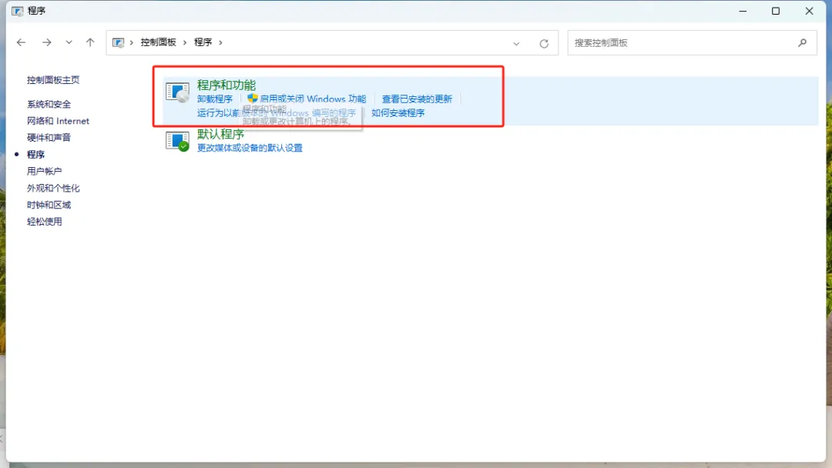Click the search magnifier icon
Viewport: 832px width, 468px height.
[802, 42]
